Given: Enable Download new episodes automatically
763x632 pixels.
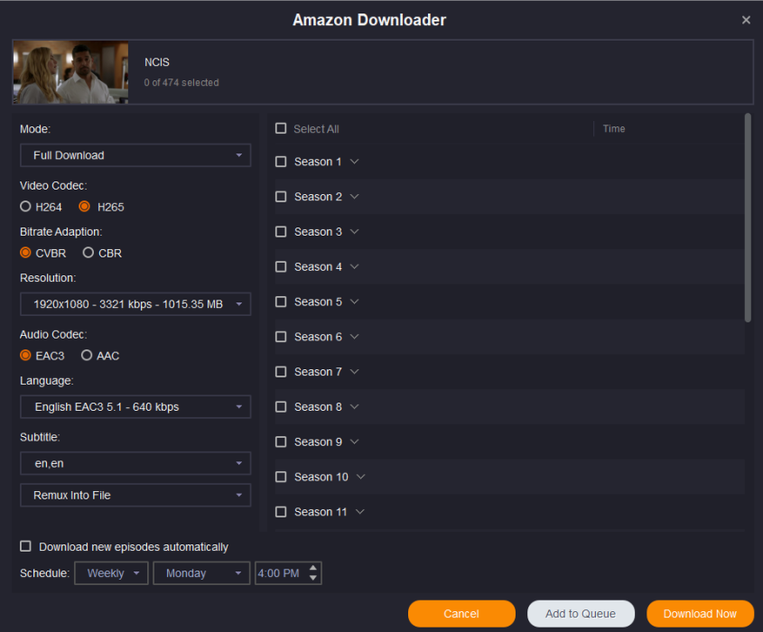Looking at the screenshot, I should point(26,546).
